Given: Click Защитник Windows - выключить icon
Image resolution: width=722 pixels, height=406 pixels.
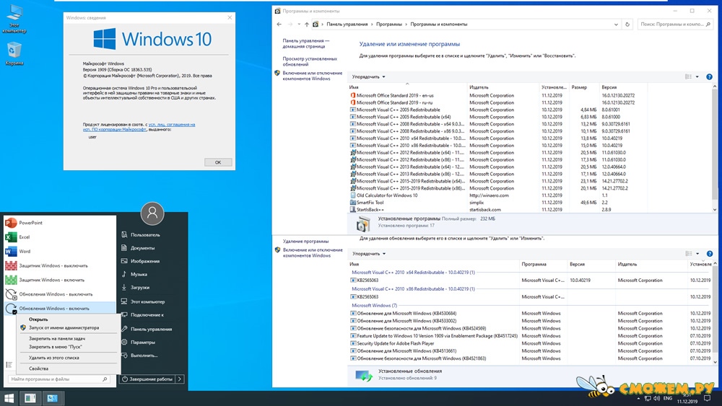Looking at the screenshot, I should [11, 265].
